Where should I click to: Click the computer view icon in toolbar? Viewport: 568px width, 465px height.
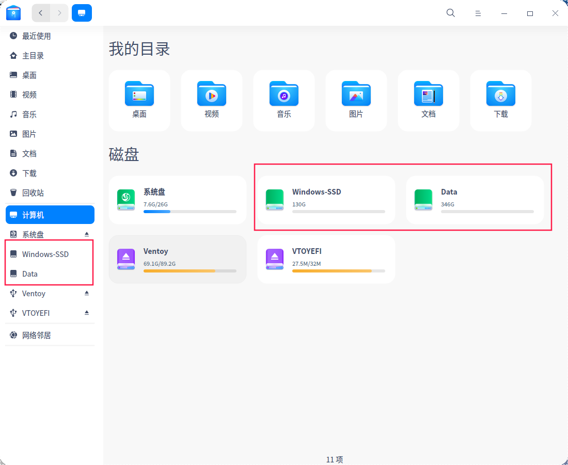[x=82, y=13]
